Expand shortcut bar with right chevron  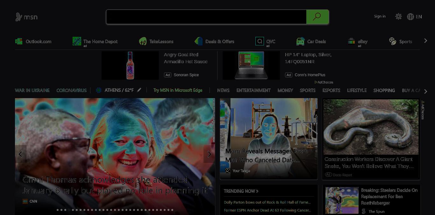[x=426, y=41]
